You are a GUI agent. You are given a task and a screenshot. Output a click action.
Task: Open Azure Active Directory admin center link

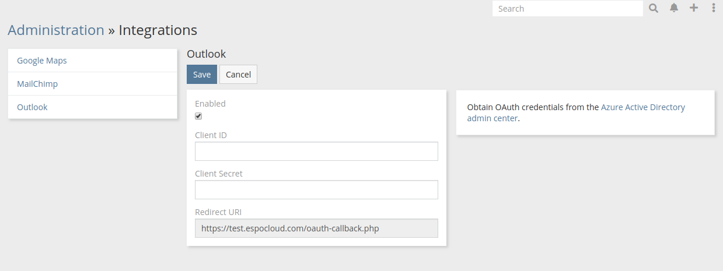642,107
